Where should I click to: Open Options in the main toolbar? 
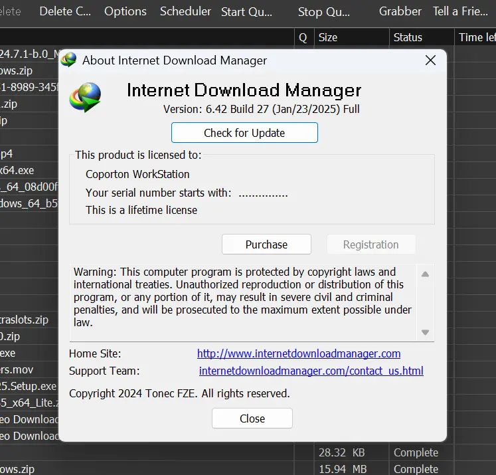tap(125, 11)
